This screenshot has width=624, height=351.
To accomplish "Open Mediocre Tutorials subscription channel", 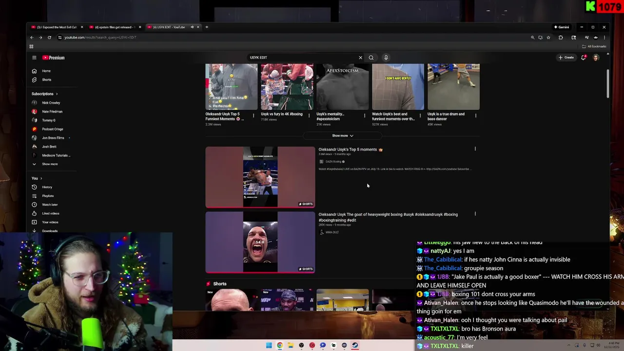I will [56, 156].
